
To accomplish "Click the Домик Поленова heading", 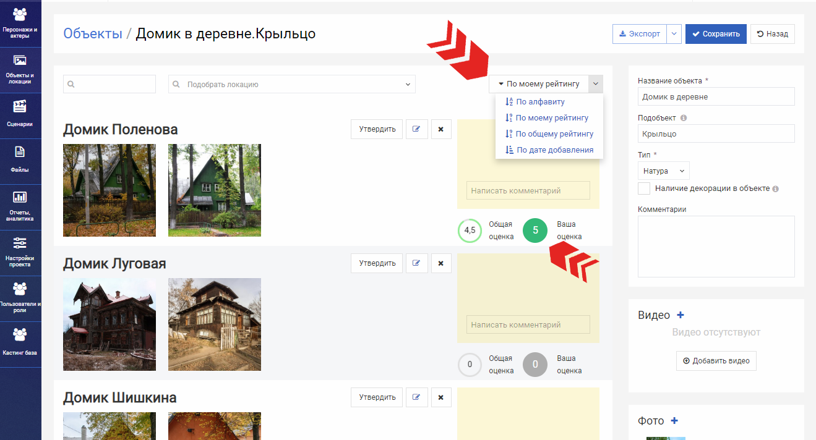I will [121, 129].
